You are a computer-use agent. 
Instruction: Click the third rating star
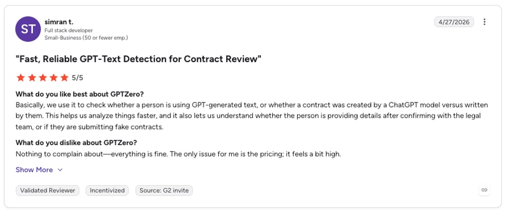tap(43, 78)
